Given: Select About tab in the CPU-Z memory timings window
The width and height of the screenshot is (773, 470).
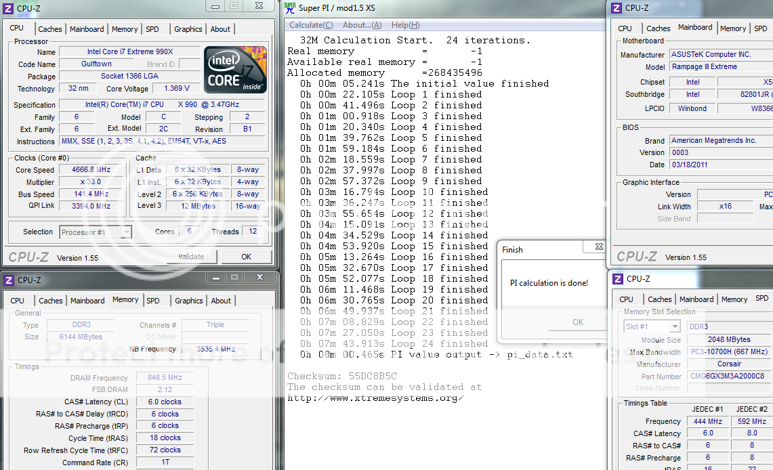Looking at the screenshot, I should 221,301.
